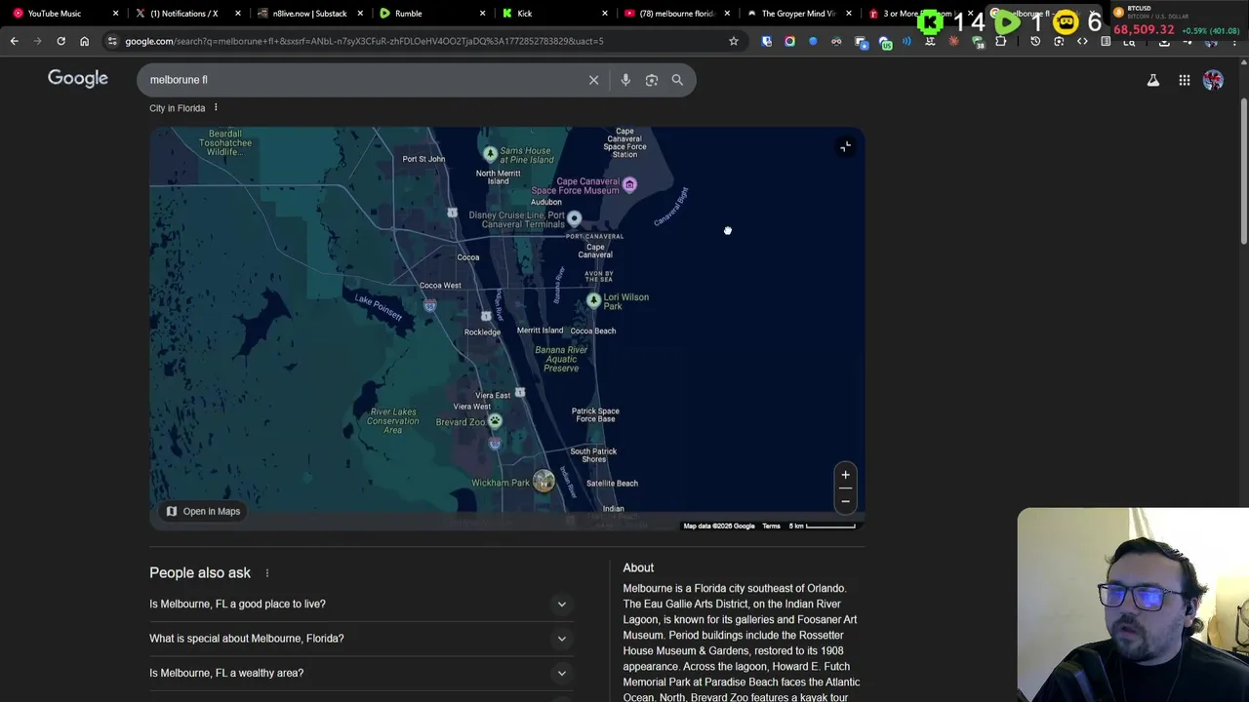1249x702 pixels.
Task: Click the Port St John map label
Action: coord(423,159)
